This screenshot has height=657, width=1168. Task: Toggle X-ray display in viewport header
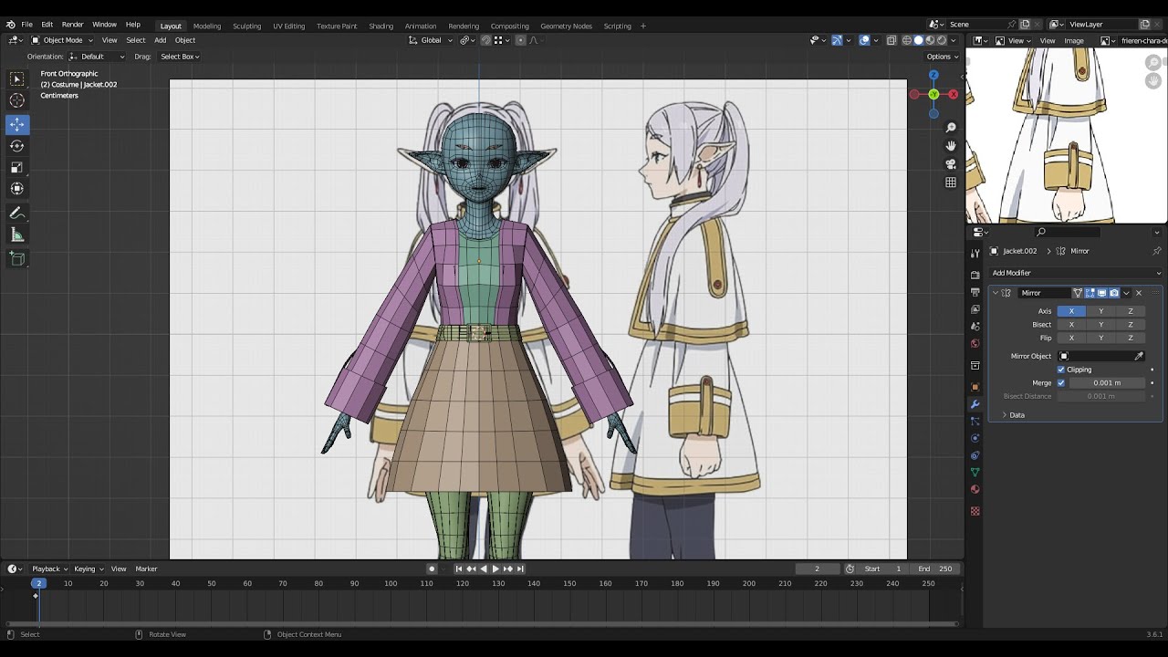pyautogui.click(x=892, y=40)
